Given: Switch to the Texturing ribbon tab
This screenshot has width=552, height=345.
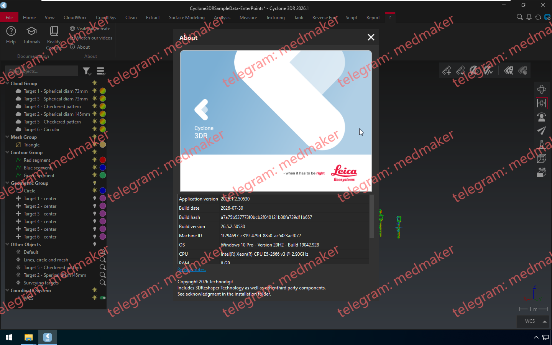Looking at the screenshot, I should (275, 18).
